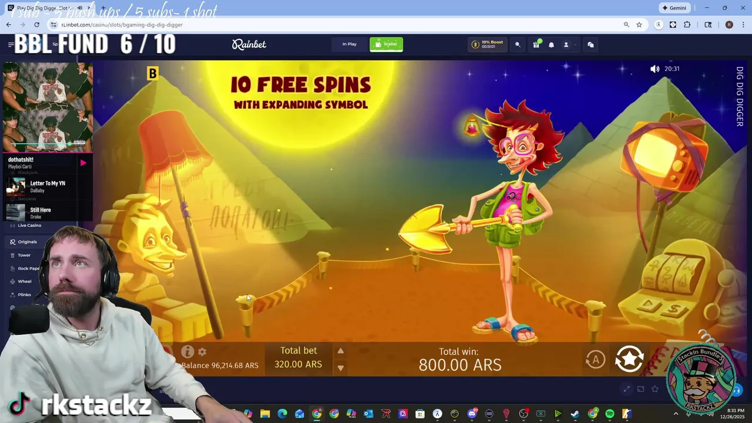
Task: Click the browser address bar URL
Action: 122,25
